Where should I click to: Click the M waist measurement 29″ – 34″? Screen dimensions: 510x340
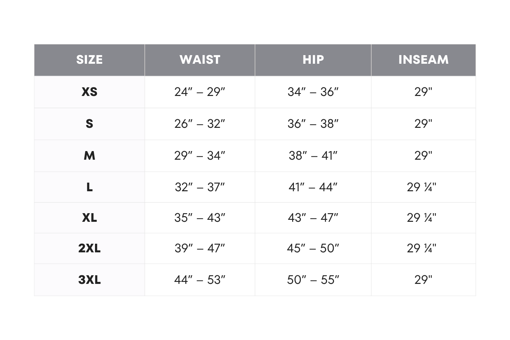(200, 156)
